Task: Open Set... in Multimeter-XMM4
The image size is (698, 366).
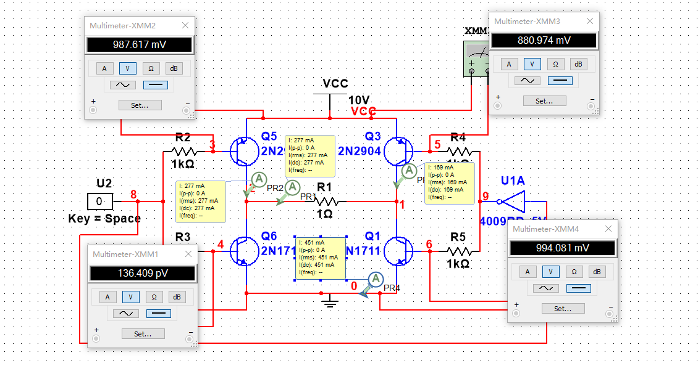Action: pyautogui.click(x=563, y=309)
